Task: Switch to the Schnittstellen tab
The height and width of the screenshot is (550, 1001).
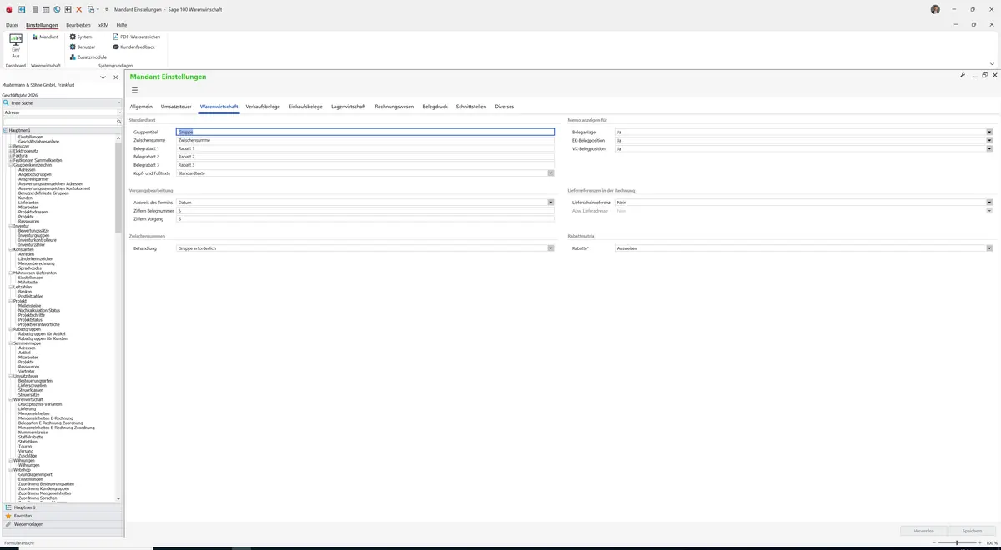Action: point(471,107)
